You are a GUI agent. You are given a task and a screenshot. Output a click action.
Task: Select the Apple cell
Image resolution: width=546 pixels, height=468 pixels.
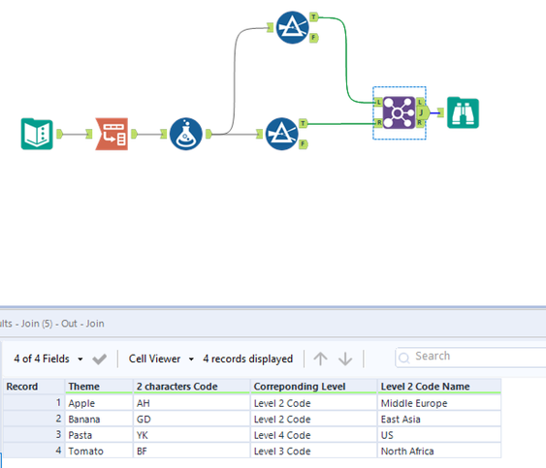tap(99, 403)
